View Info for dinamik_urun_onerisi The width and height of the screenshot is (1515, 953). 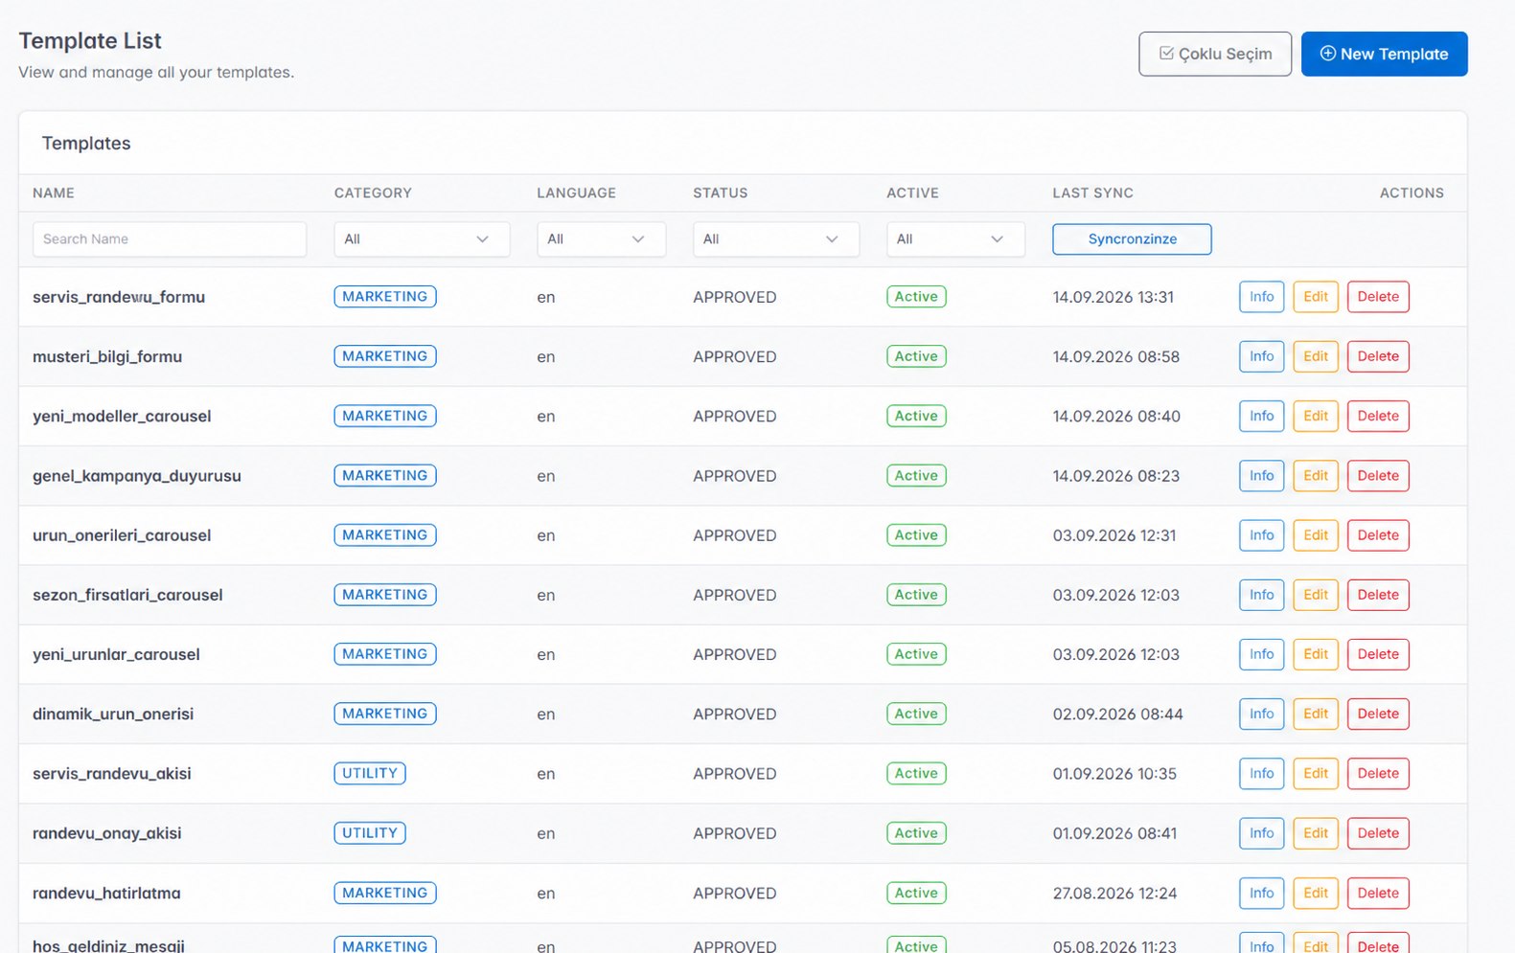(1261, 714)
